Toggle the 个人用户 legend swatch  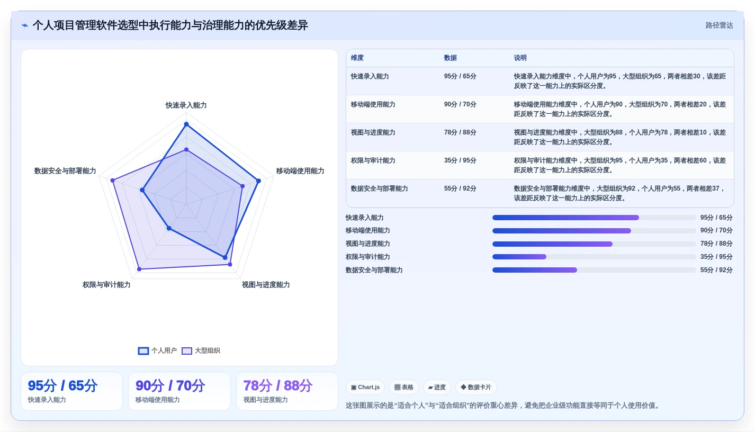143,350
